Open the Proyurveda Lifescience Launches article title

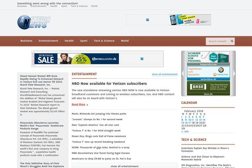coord(42,126)
